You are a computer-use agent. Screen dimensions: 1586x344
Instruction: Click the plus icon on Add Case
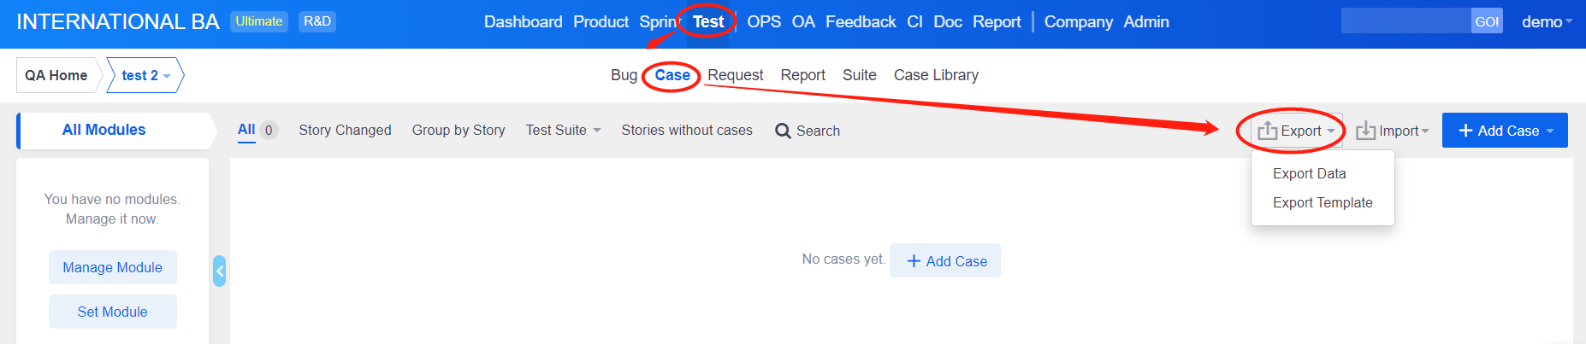[1465, 131]
